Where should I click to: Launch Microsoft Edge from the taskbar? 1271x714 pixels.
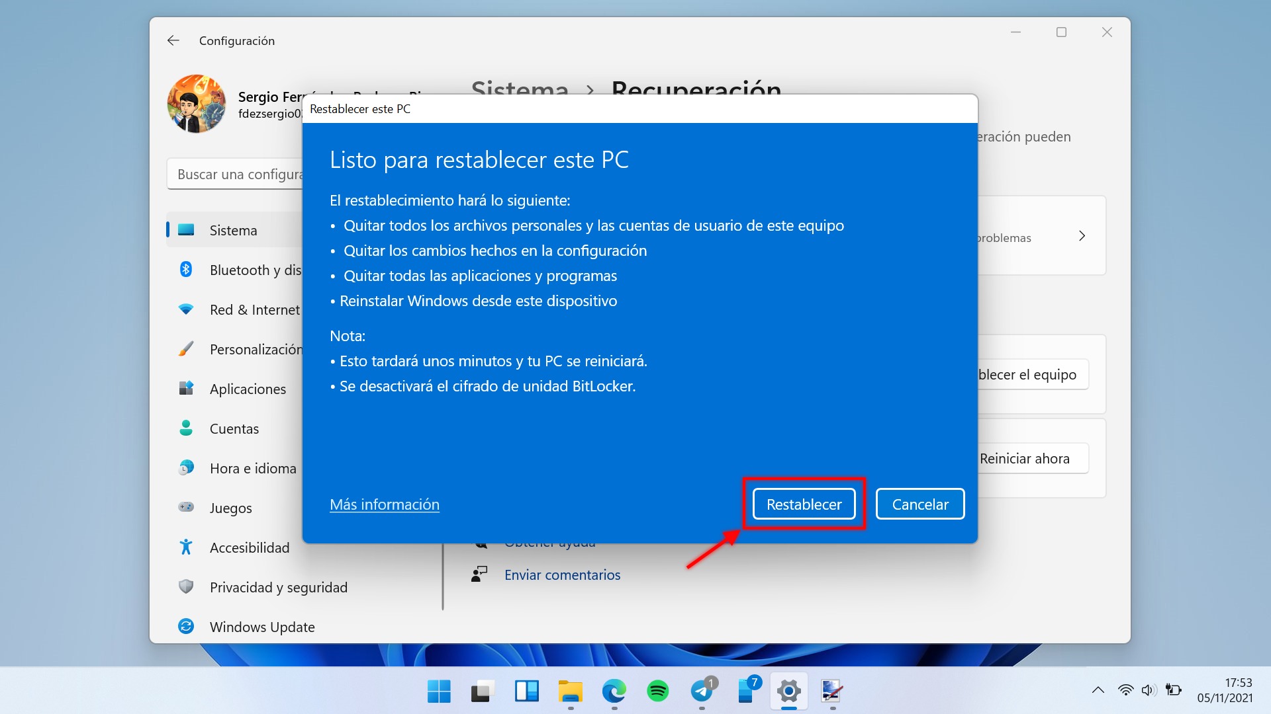(614, 692)
